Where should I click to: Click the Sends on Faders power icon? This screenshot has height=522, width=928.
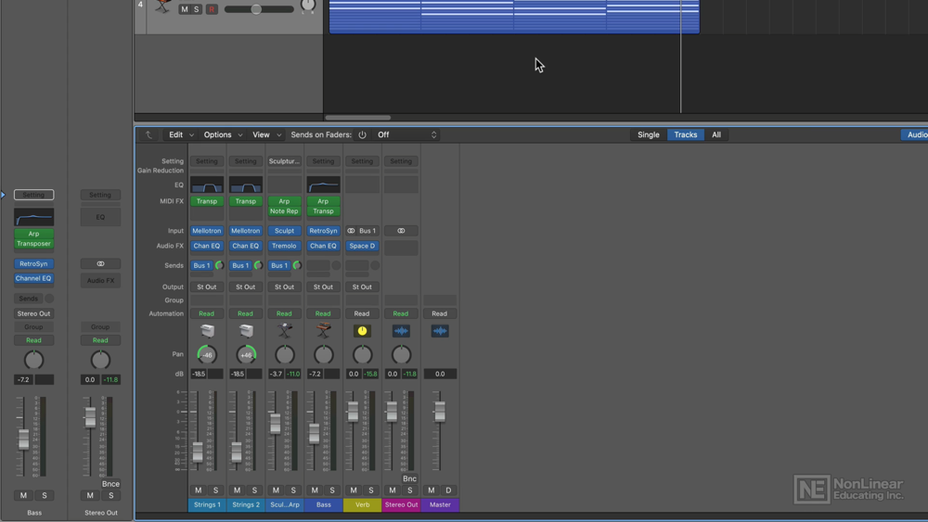click(362, 135)
